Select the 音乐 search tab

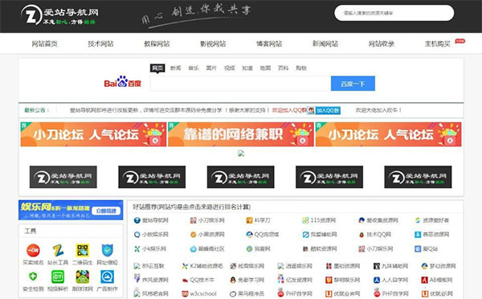pos(194,68)
